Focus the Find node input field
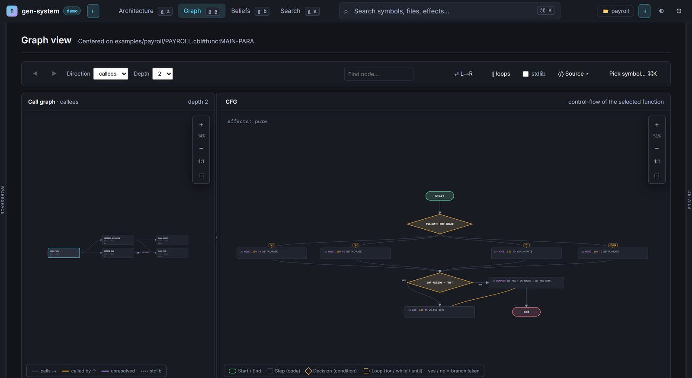The width and height of the screenshot is (692, 378). click(x=379, y=74)
